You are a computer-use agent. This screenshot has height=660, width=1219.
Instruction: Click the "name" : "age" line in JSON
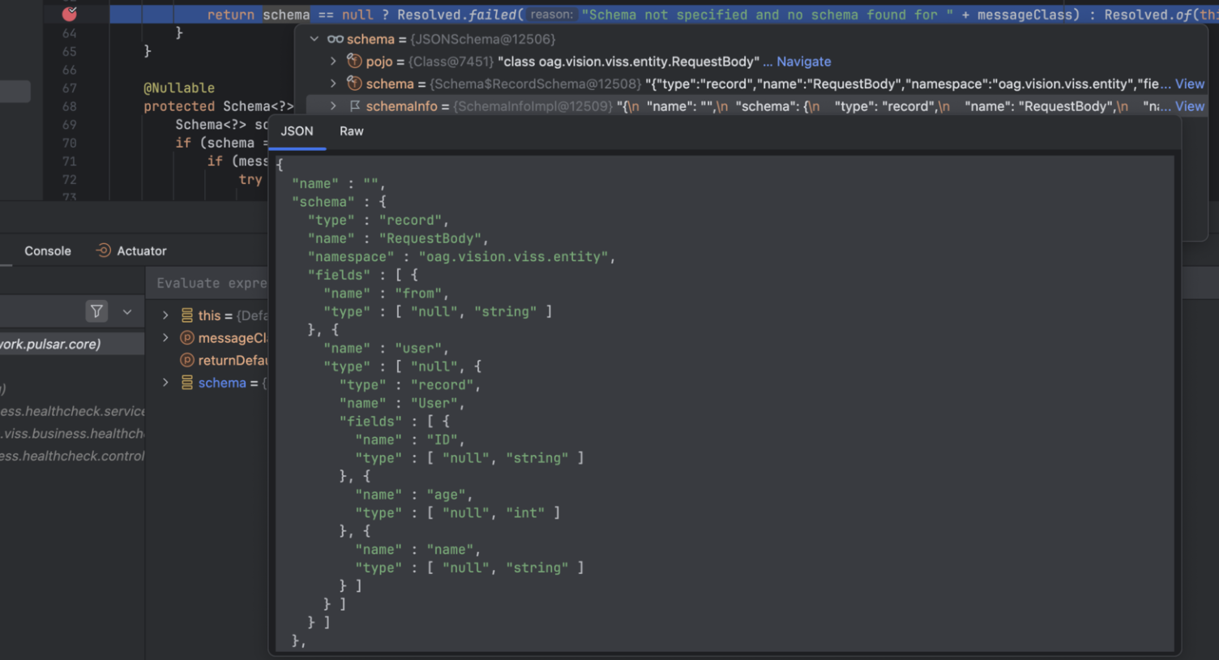[413, 495]
